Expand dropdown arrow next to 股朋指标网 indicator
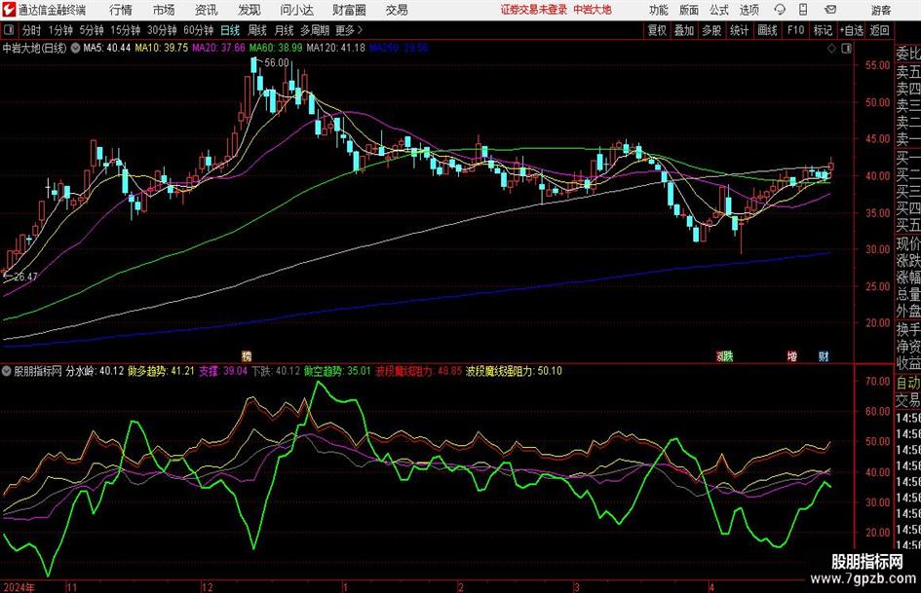The width and height of the screenshot is (921, 593). click(7, 371)
